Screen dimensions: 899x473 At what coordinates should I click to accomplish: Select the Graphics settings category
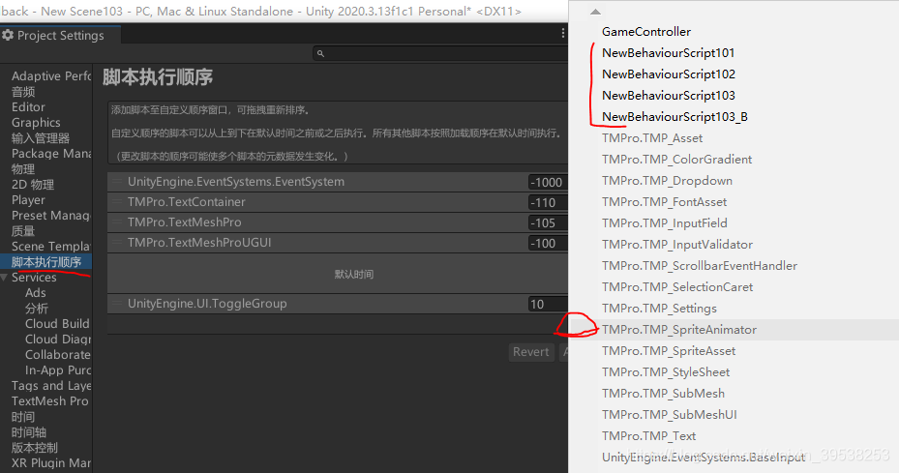click(36, 122)
